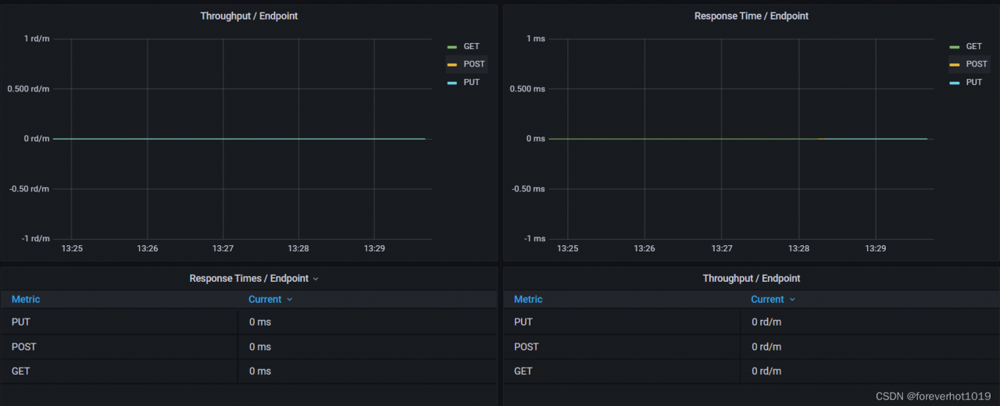
Task: Select PUT row in Response Times table
Action: (248, 322)
